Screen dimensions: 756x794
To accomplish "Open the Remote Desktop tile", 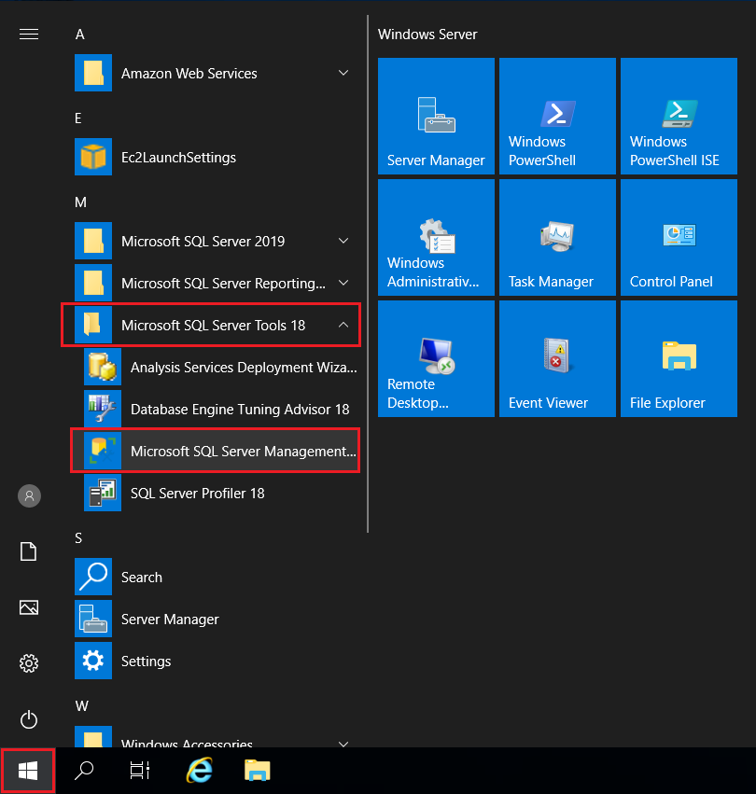I will point(435,358).
